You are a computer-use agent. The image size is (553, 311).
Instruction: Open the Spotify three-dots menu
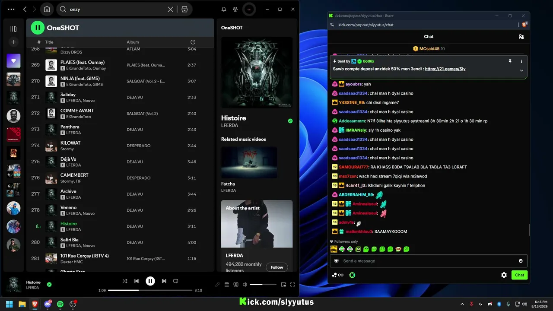pos(11,9)
